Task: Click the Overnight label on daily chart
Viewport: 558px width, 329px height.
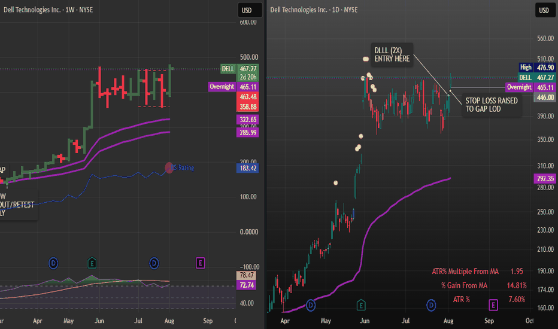Action: [x=519, y=87]
